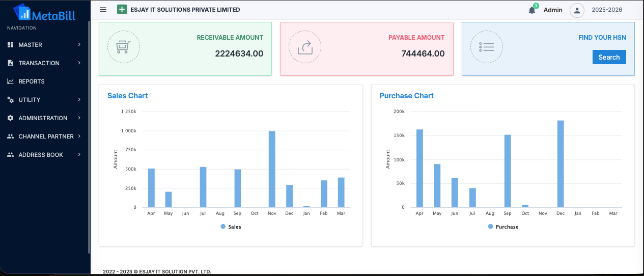This screenshot has height=276, width=644.
Task: Expand the Master menu
Action: (44, 45)
